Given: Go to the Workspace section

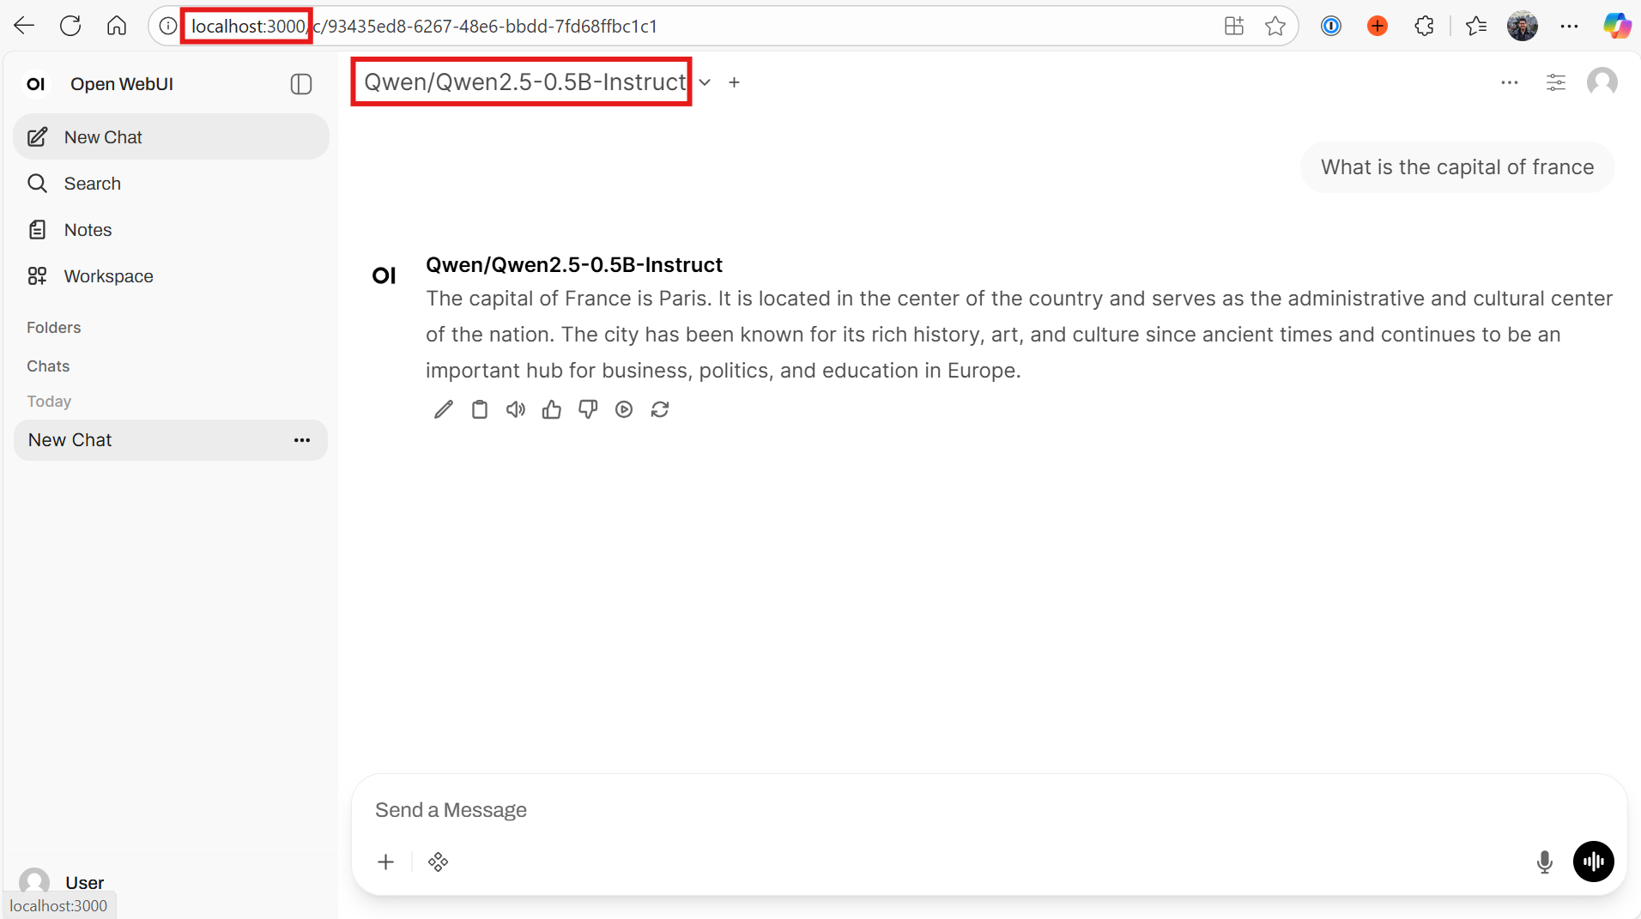Looking at the screenshot, I should [107, 275].
